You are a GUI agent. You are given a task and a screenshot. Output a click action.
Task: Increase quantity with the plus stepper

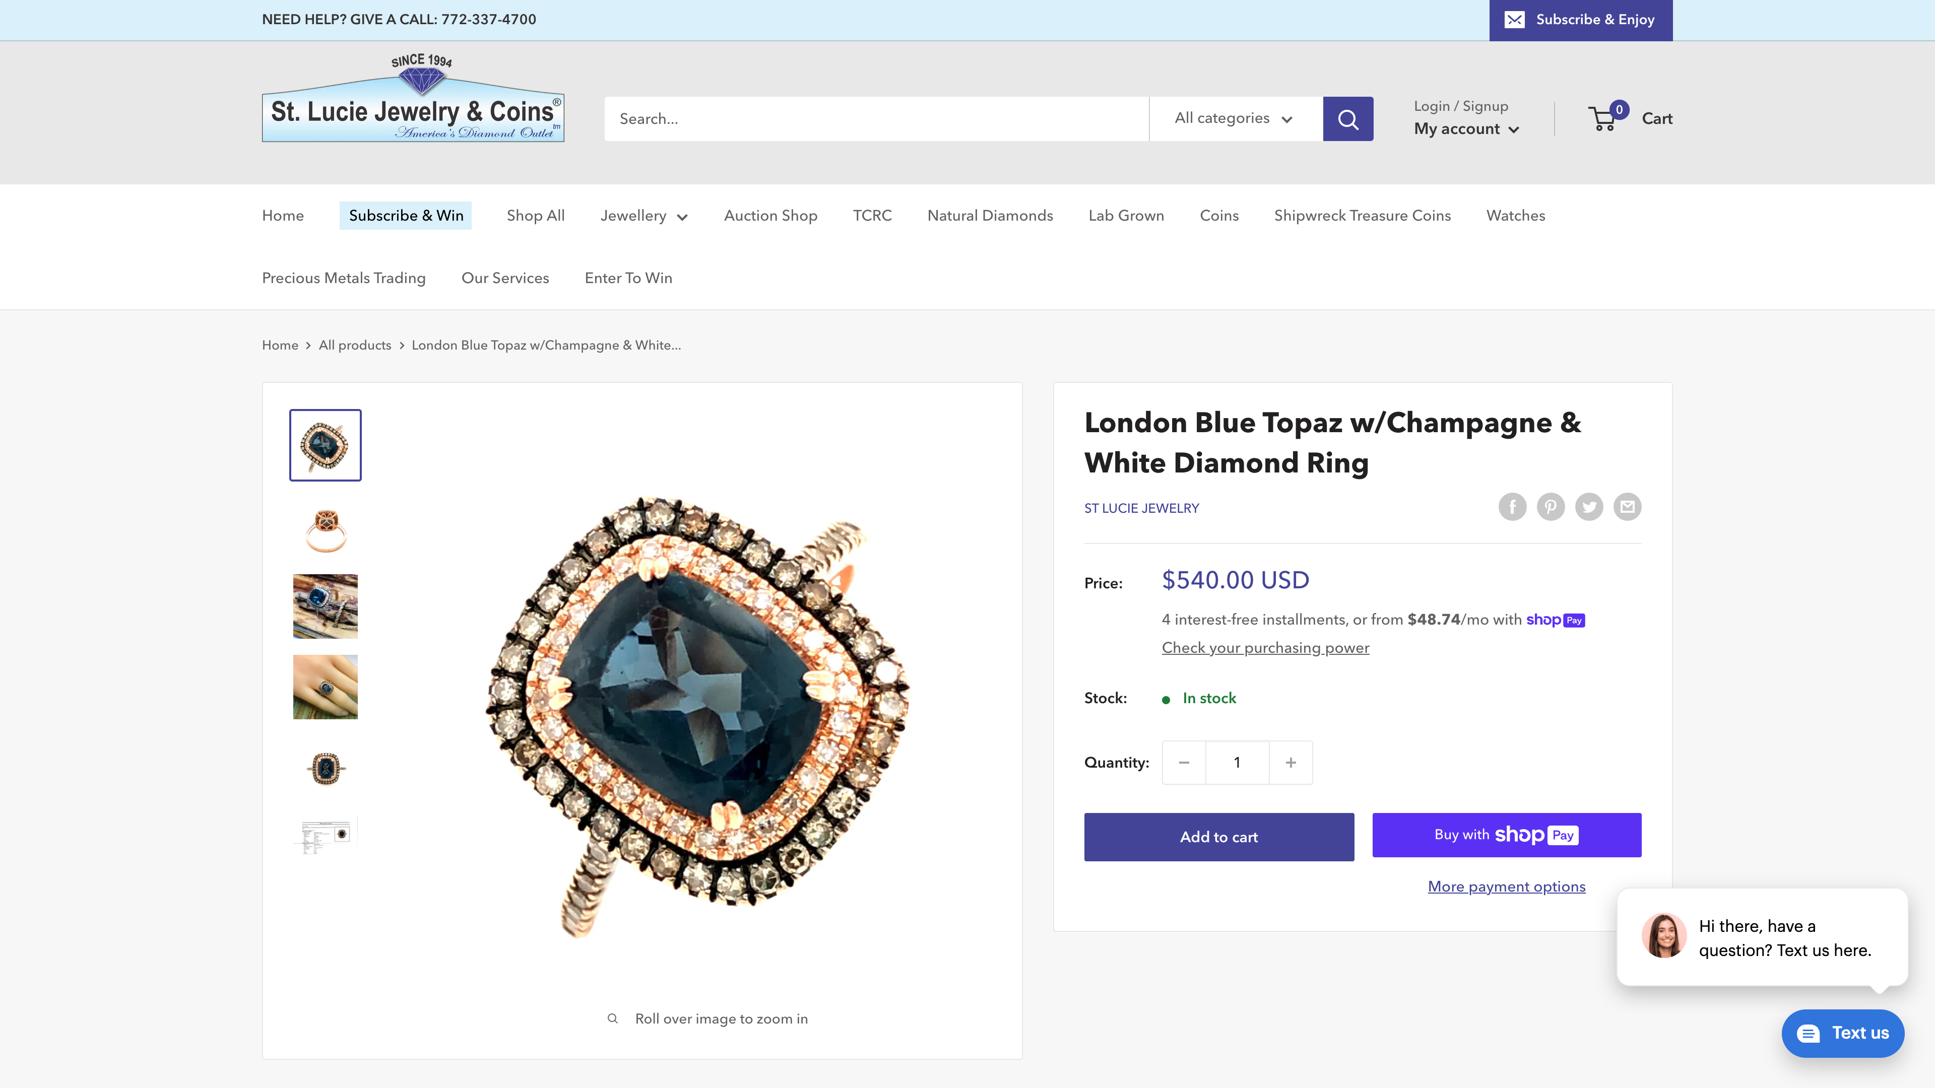[x=1291, y=762]
